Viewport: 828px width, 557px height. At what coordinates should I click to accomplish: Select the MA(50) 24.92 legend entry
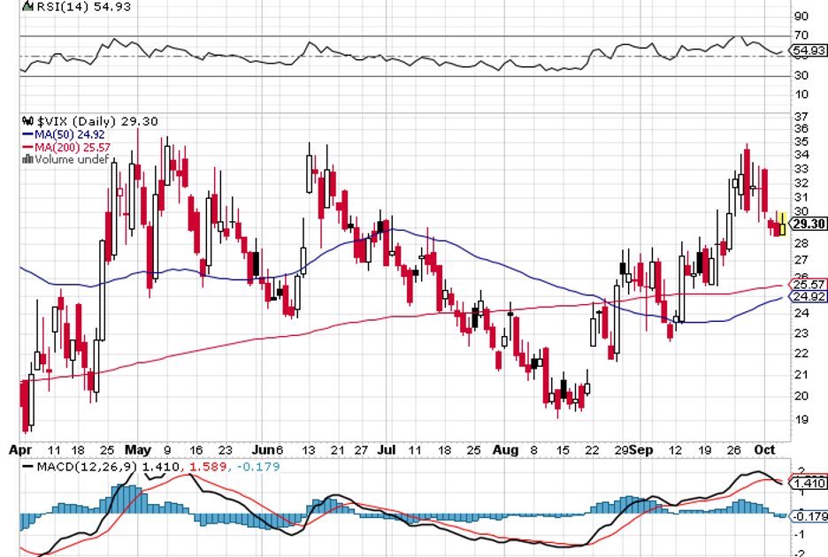coord(64,134)
